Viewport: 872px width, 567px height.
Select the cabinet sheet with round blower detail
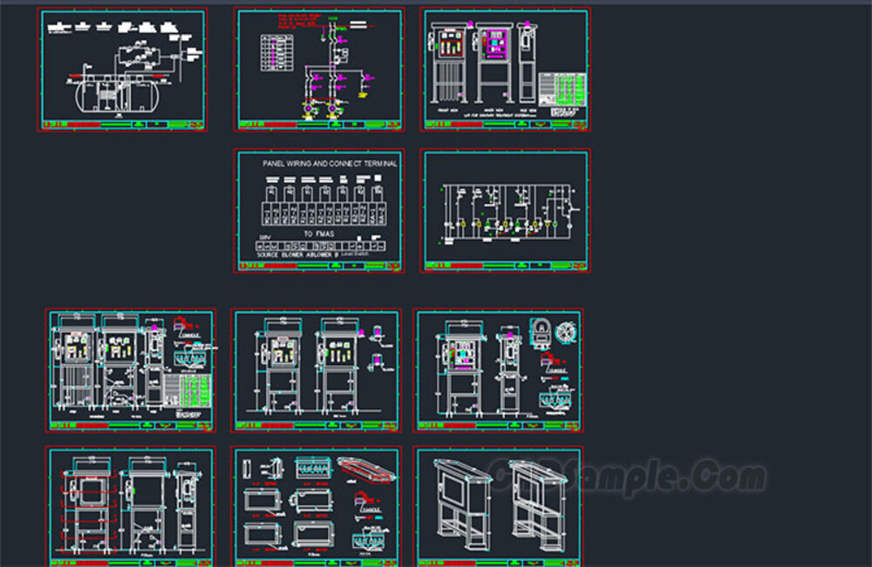pos(498,371)
